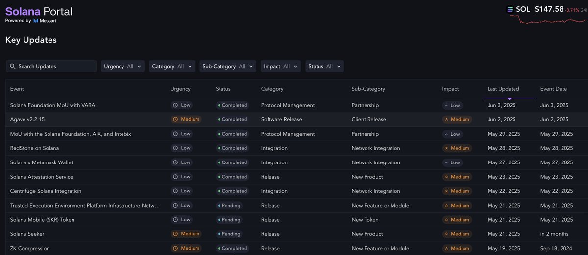The image size is (588, 255).
Task: Open the Sub-Category filter dropdown
Action: [228, 66]
